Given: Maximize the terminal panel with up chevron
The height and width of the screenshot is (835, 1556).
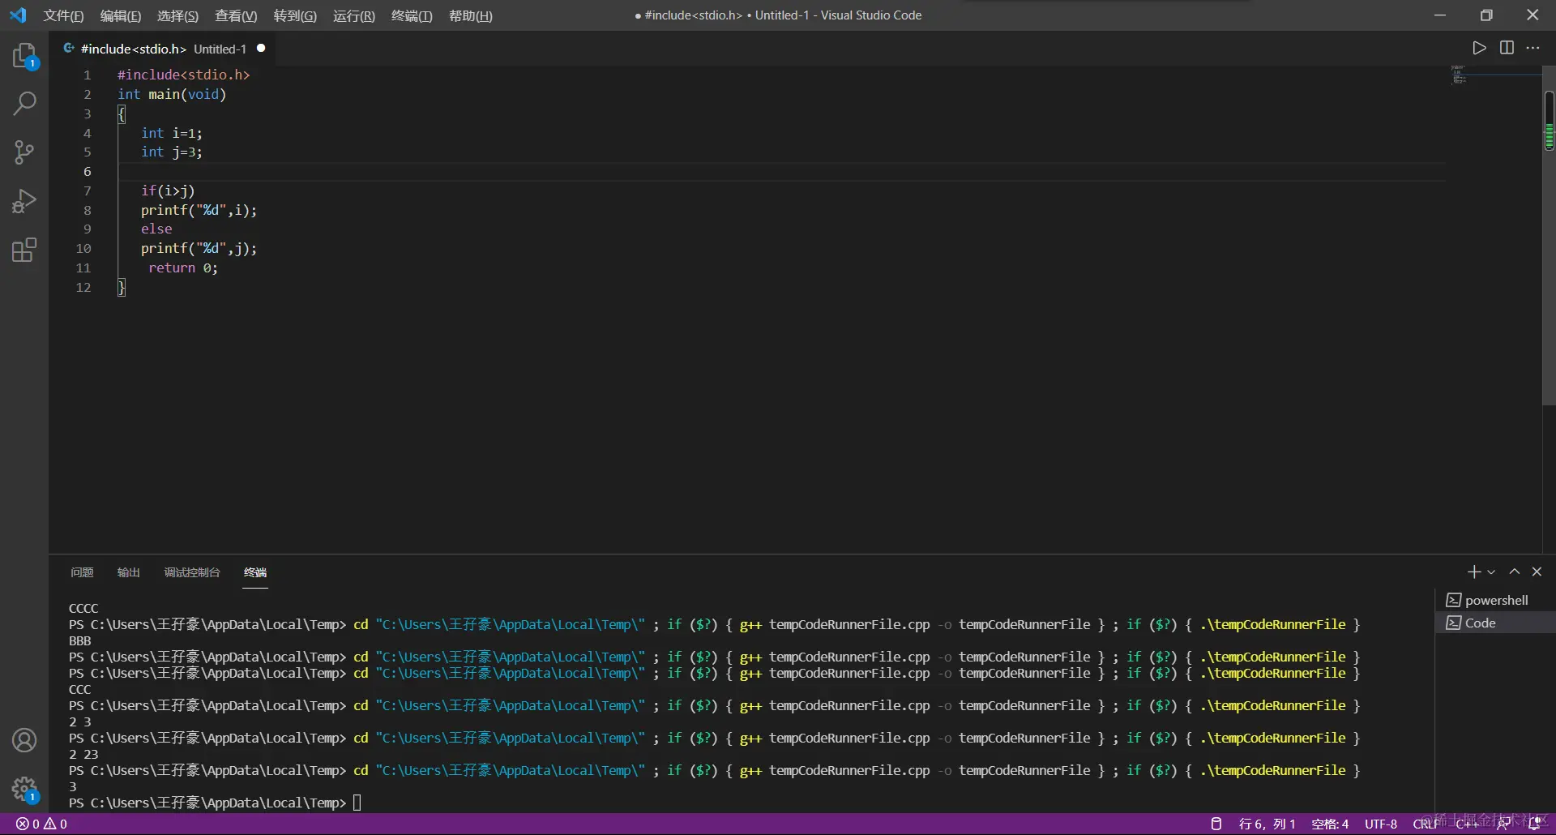Looking at the screenshot, I should click(1514, 572).
